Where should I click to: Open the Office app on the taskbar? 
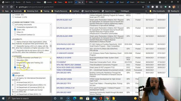[x=101, y=98]
